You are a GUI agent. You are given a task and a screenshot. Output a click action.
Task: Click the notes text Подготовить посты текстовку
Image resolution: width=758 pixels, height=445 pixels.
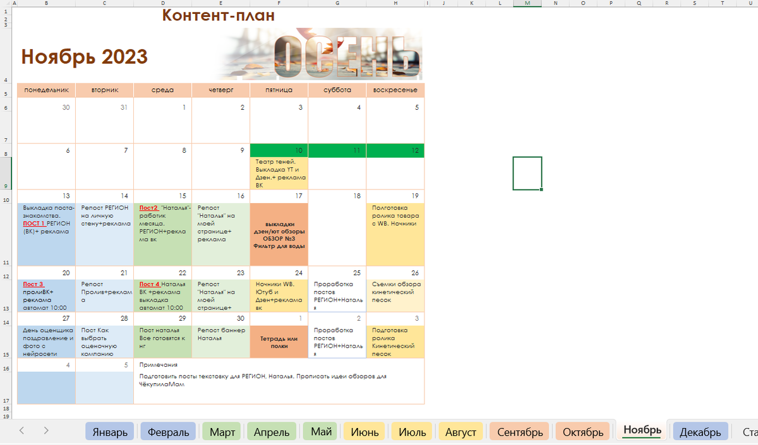[262, 379]
